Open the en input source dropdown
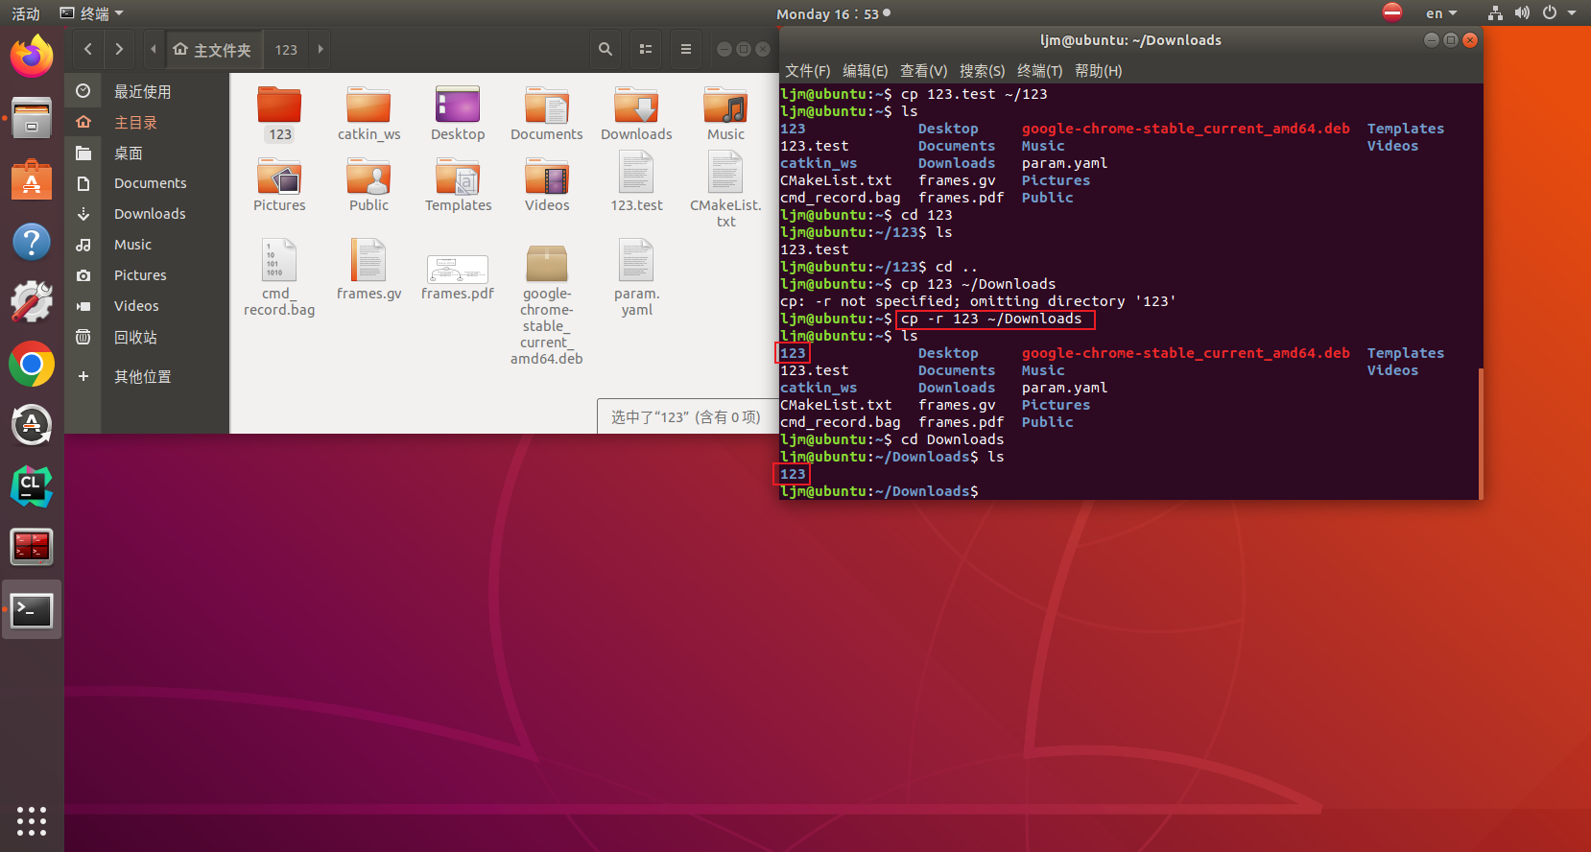The image size is (1591, 852). (1441, 13)
